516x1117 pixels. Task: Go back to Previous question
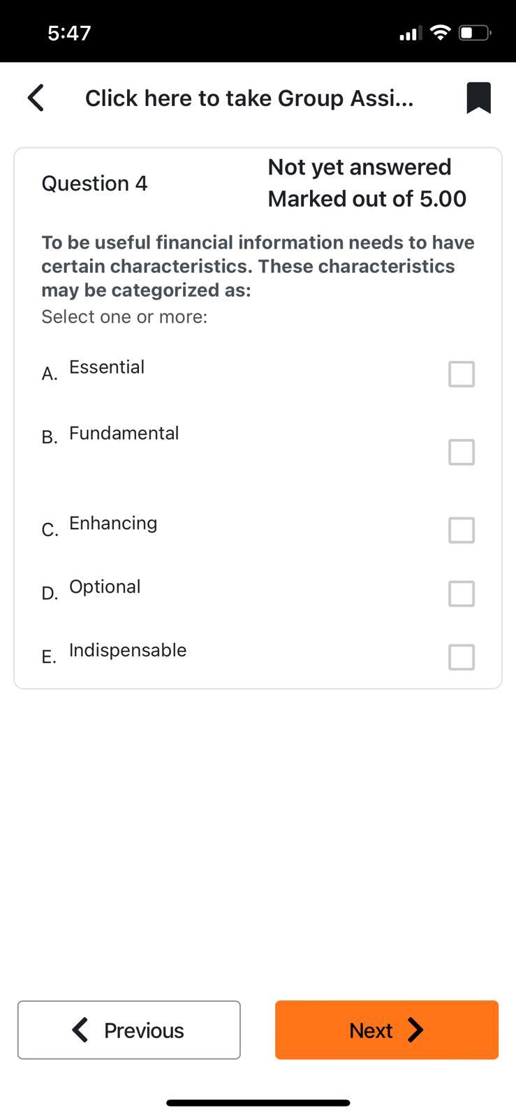point(129,1030)
